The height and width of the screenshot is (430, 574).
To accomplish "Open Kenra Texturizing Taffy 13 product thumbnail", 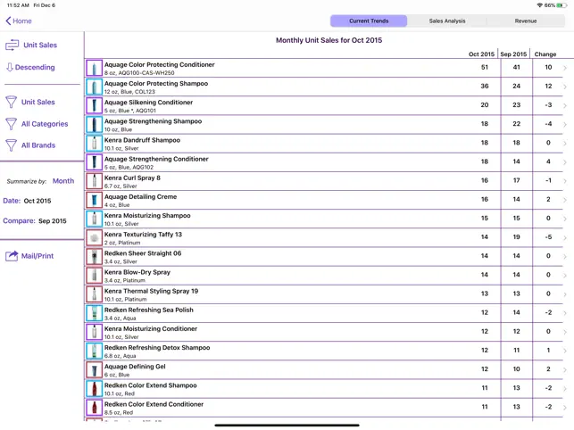I will click(94, 238).
